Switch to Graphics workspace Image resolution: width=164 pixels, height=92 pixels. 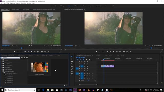pos(90,6)
